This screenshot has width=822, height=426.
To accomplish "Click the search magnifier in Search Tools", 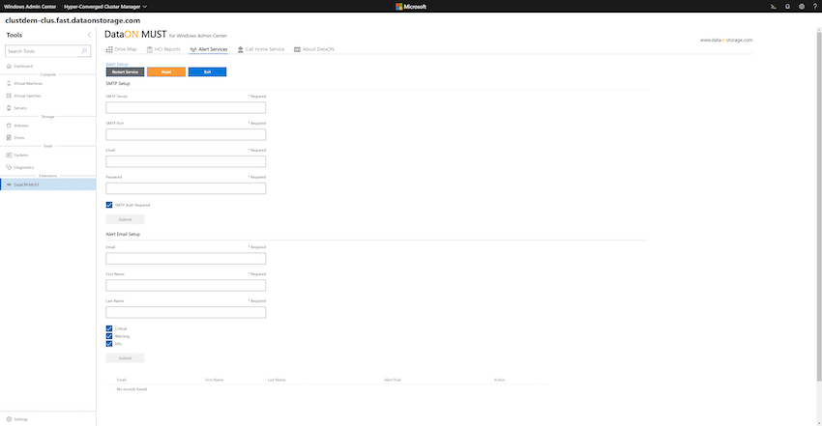I will tap(84, 51).
